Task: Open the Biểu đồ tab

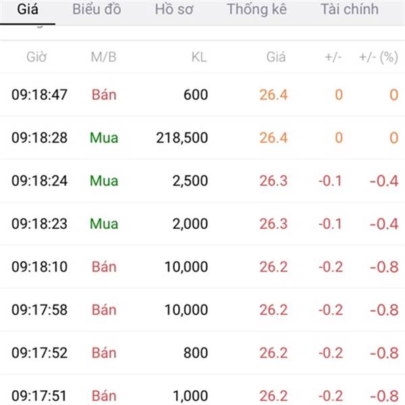Action: pyautogui.click(x=97, y=9)
